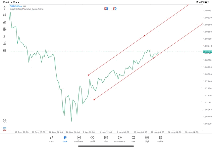This screenshot has width=212, height=148.
Task: Open the การตั้งค่า settings tab
Action: tap(161, 139)
